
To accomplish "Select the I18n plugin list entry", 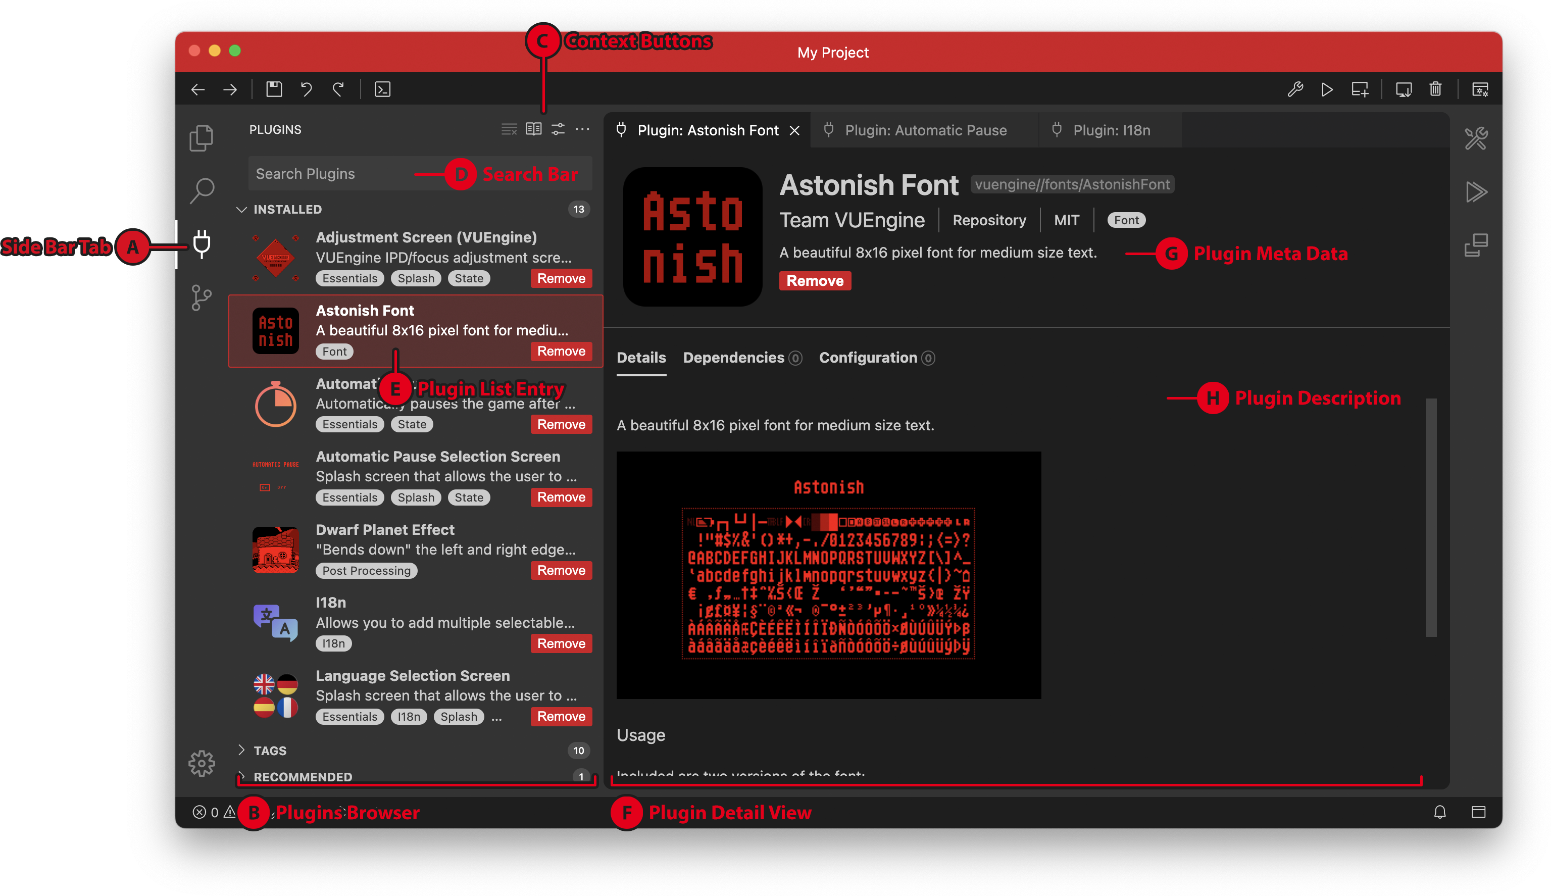I will (x=415, y=623).
